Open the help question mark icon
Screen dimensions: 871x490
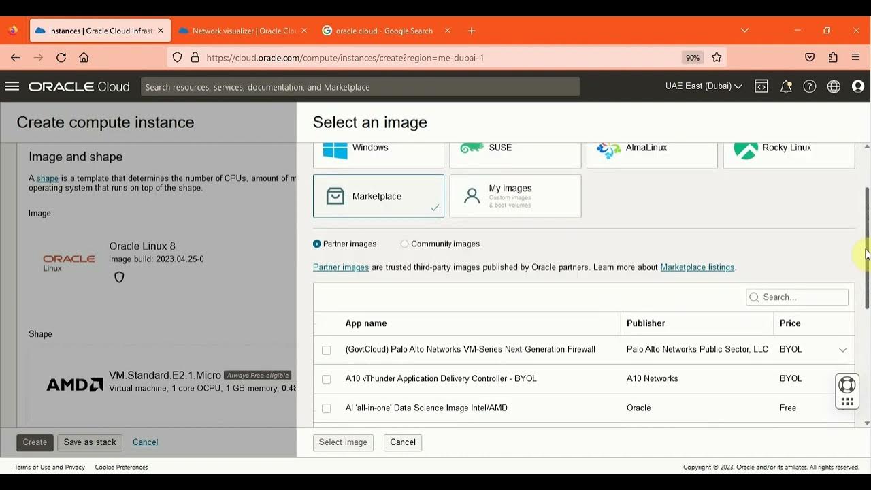(810, 86)
